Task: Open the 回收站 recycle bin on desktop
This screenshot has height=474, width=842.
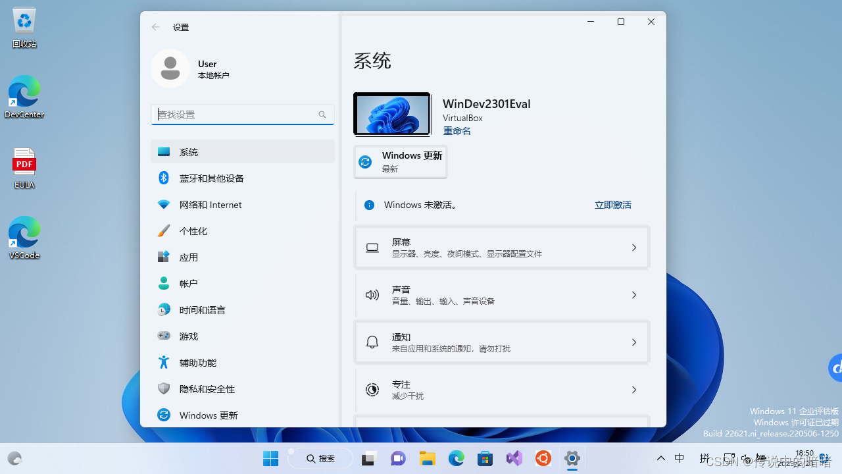Action: tap(24, 28)
